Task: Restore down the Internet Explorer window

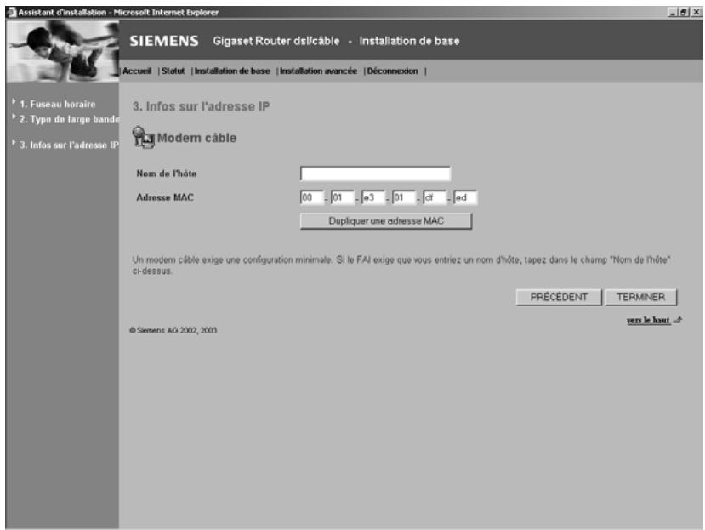Action: (x=685, y=13)
